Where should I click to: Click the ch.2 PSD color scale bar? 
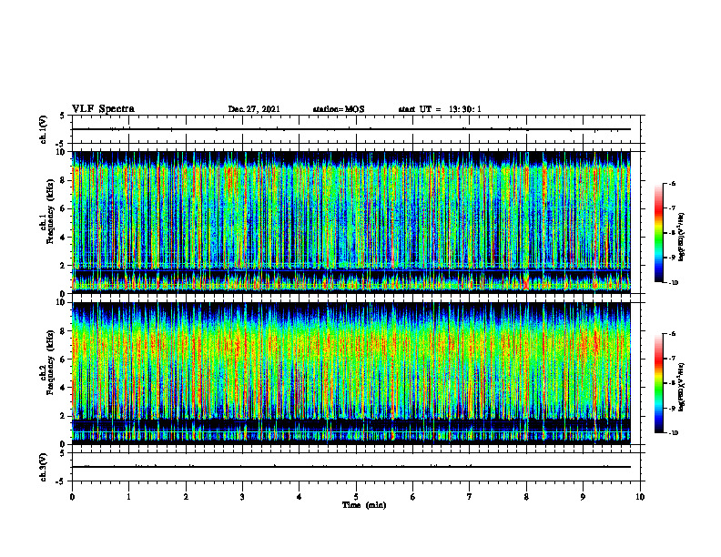tap(658, 383)
